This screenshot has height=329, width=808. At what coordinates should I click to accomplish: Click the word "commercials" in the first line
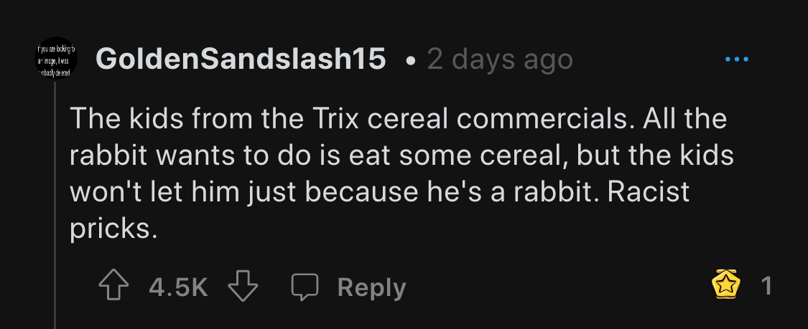coord(546,118)
